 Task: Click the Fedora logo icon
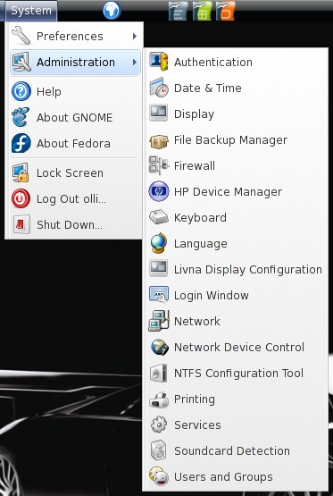point(21,143)
